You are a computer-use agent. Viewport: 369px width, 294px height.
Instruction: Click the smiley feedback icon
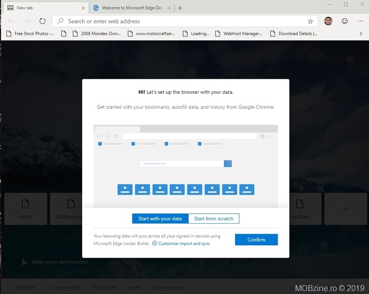click(344, 21)
